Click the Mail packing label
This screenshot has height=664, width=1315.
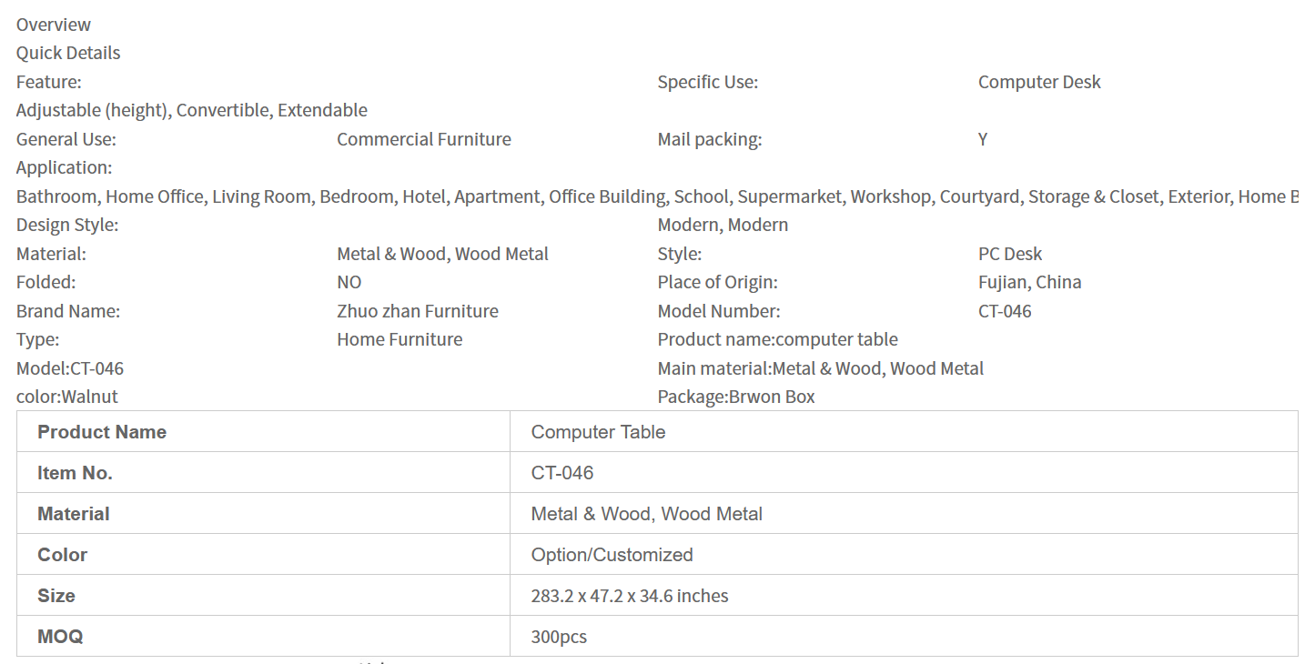pyautogui.click(x=710, y=139)
